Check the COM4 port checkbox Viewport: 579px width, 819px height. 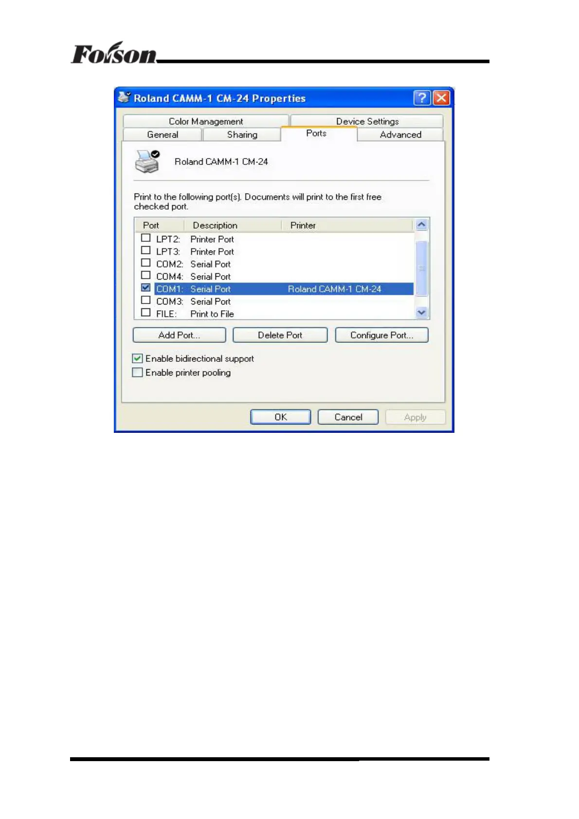click(145, 276)
